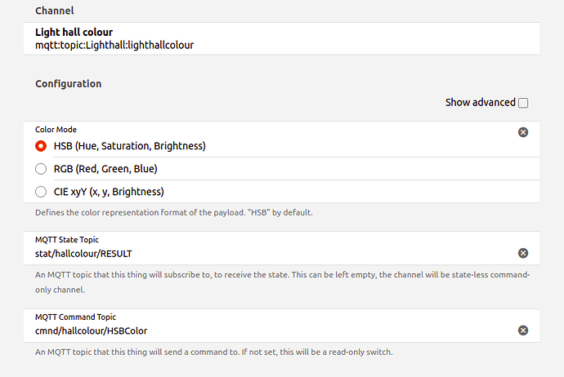Click the Configuration section heading
The height and width of the screenshot is (377, 564).
pyautogui.click(x=69, y=84)
